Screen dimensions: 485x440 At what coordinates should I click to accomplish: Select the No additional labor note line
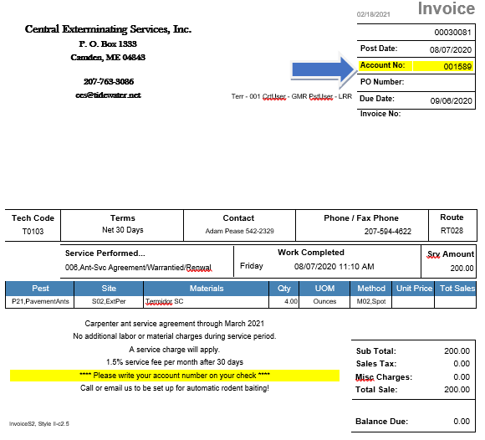coord(175,336)
